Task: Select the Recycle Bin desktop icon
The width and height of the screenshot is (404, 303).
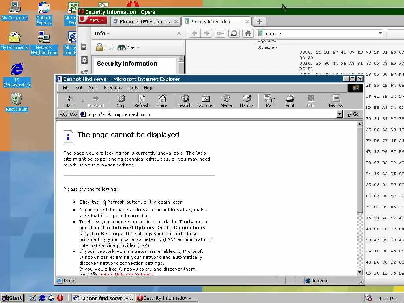Action: [17, 103]
